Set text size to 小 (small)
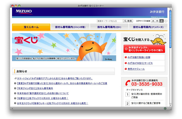The height and width of the screenshot is (119, 182). point(161,21)
